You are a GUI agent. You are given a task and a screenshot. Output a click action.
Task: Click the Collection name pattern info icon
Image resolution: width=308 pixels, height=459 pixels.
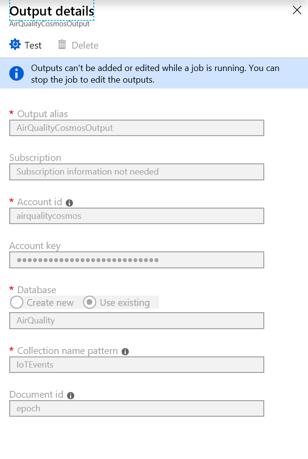pyautogui.click(x=125, y=352)
